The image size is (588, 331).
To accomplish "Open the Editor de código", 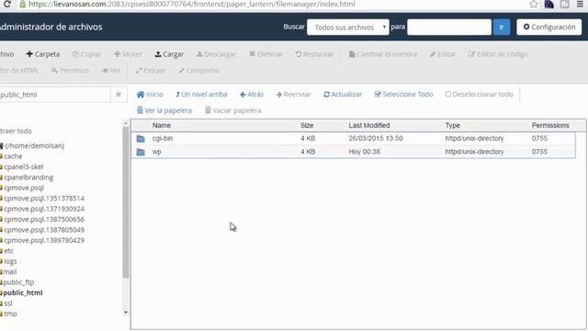I will tap(498, 54).
